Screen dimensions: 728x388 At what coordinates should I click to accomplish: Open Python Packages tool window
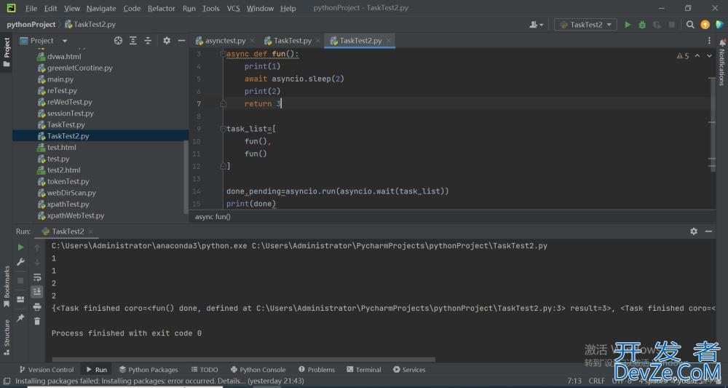[149, 370]
